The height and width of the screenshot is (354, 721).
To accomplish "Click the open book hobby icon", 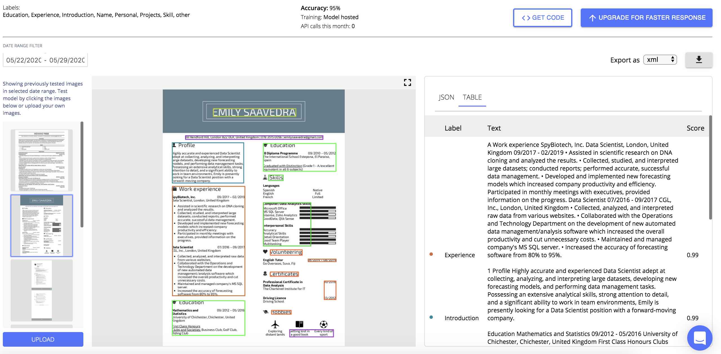I will click(x=299, y=324).
